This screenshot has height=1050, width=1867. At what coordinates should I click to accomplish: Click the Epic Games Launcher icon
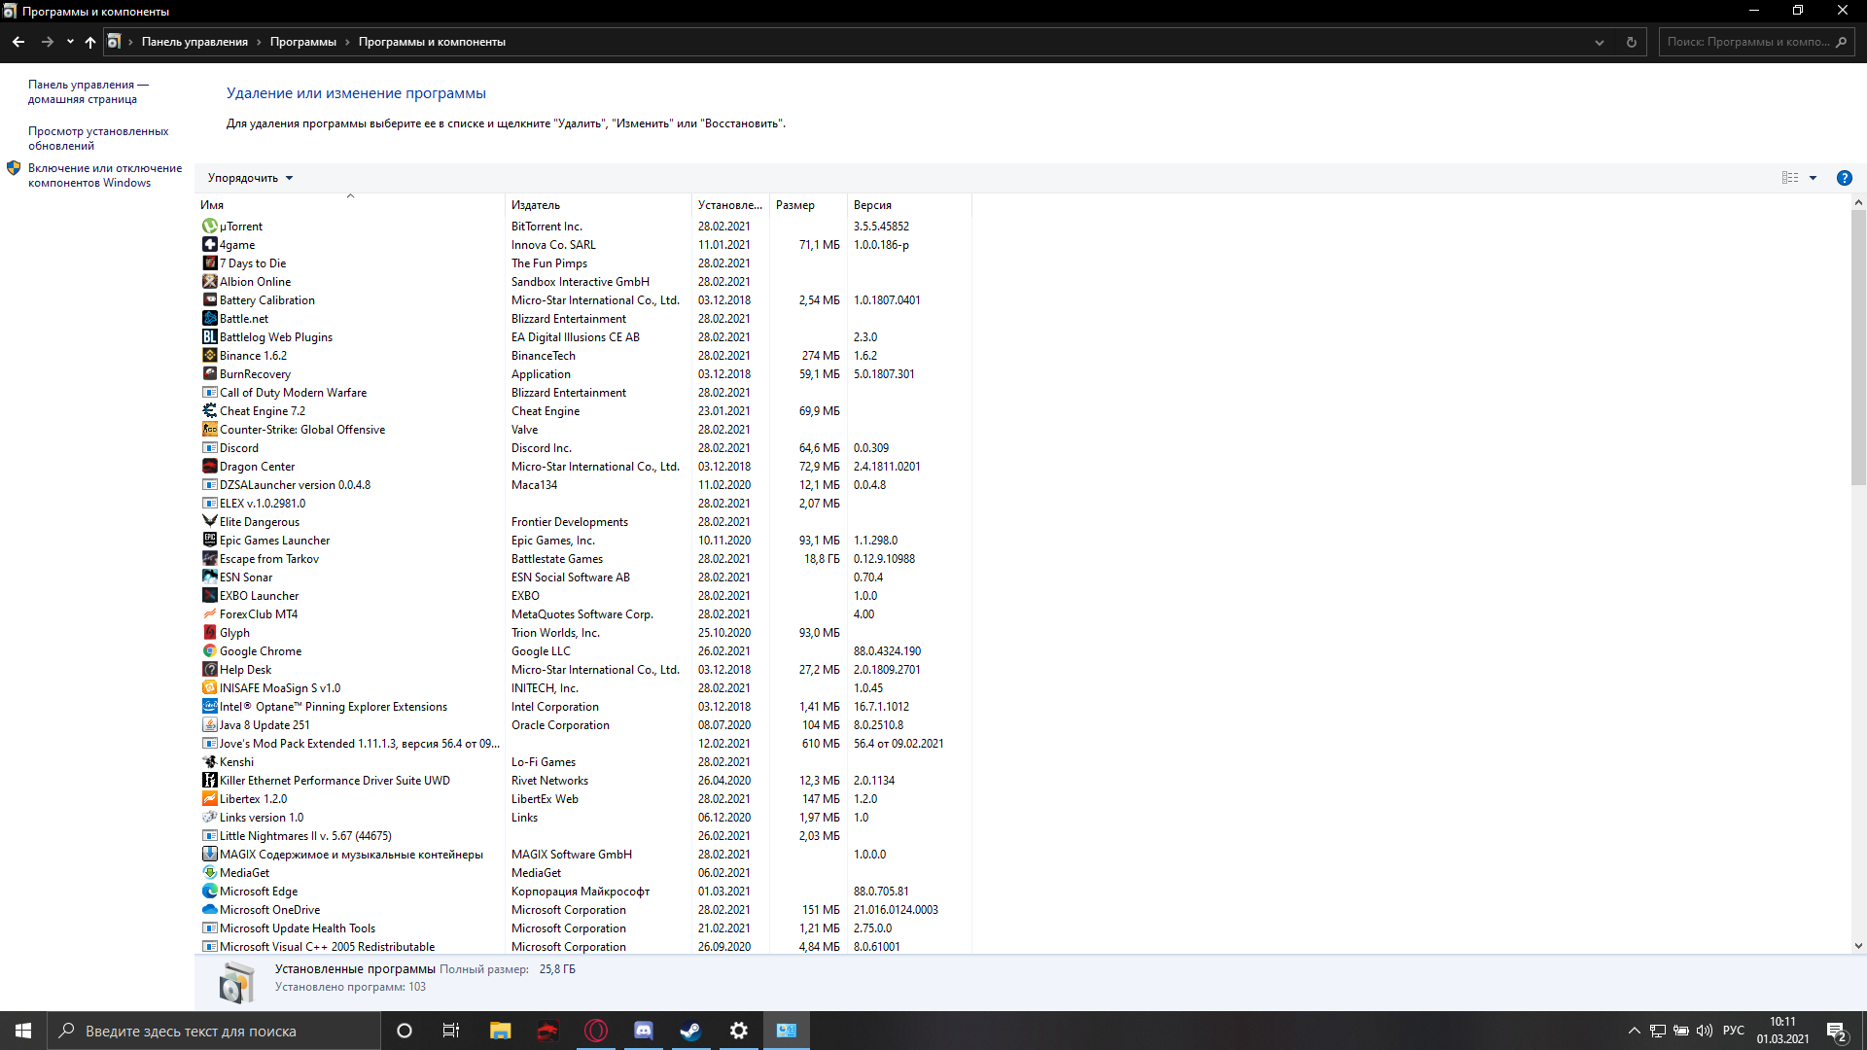(x=209, y=541)
